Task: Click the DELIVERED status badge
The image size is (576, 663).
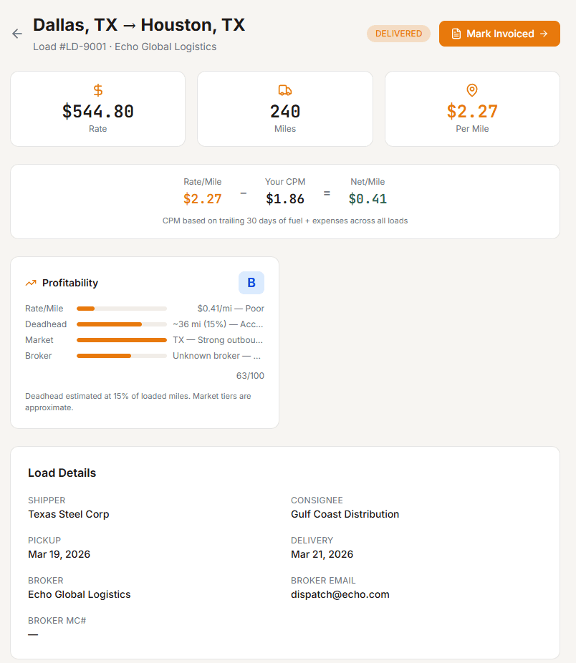Action: coord(398,33)
